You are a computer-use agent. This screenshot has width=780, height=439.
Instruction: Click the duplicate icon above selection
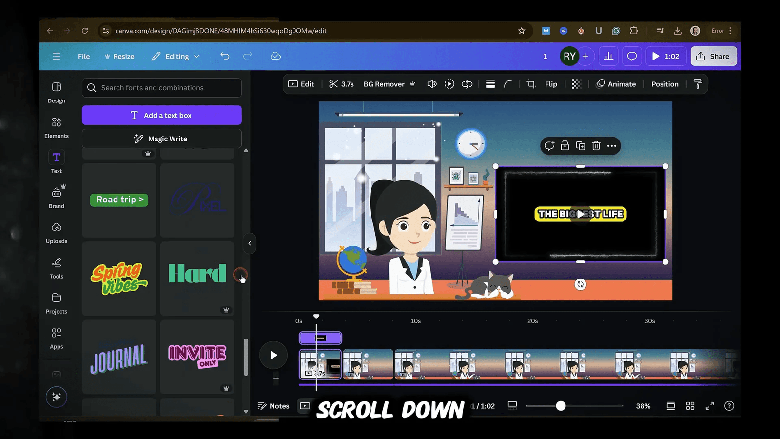pyautogui.click(x=580, y=146)
